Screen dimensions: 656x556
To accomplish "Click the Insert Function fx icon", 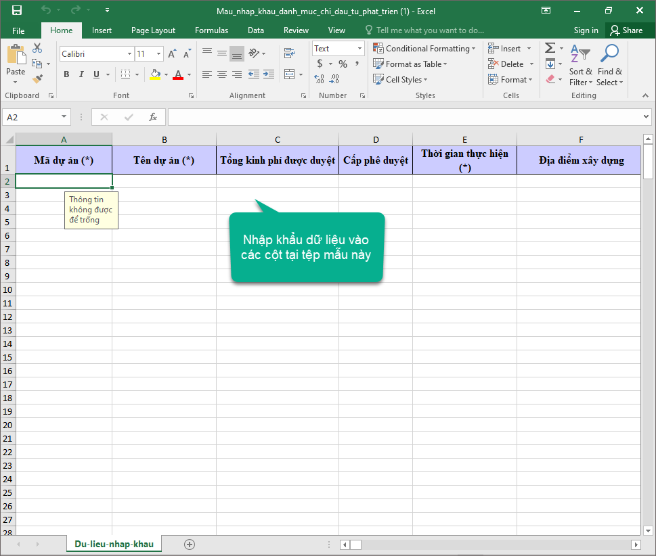I will click(153, 117).
